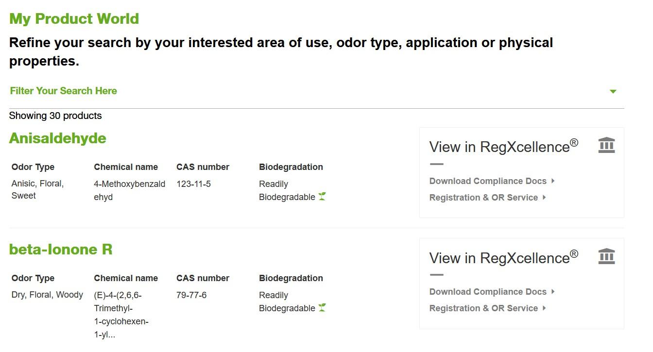This screenshot has height=352, width=653.
Task: Expand the filter panel with the green dropdown arrow
Action: coord(613,91)
